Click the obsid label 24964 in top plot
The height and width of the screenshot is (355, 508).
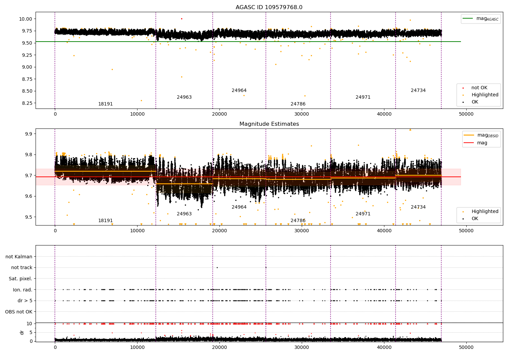click(x=239, y=91)
